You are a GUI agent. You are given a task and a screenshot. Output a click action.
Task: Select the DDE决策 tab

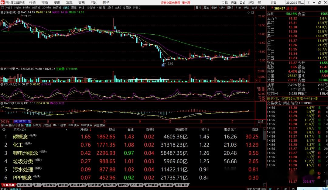click(x=73, y=125)
